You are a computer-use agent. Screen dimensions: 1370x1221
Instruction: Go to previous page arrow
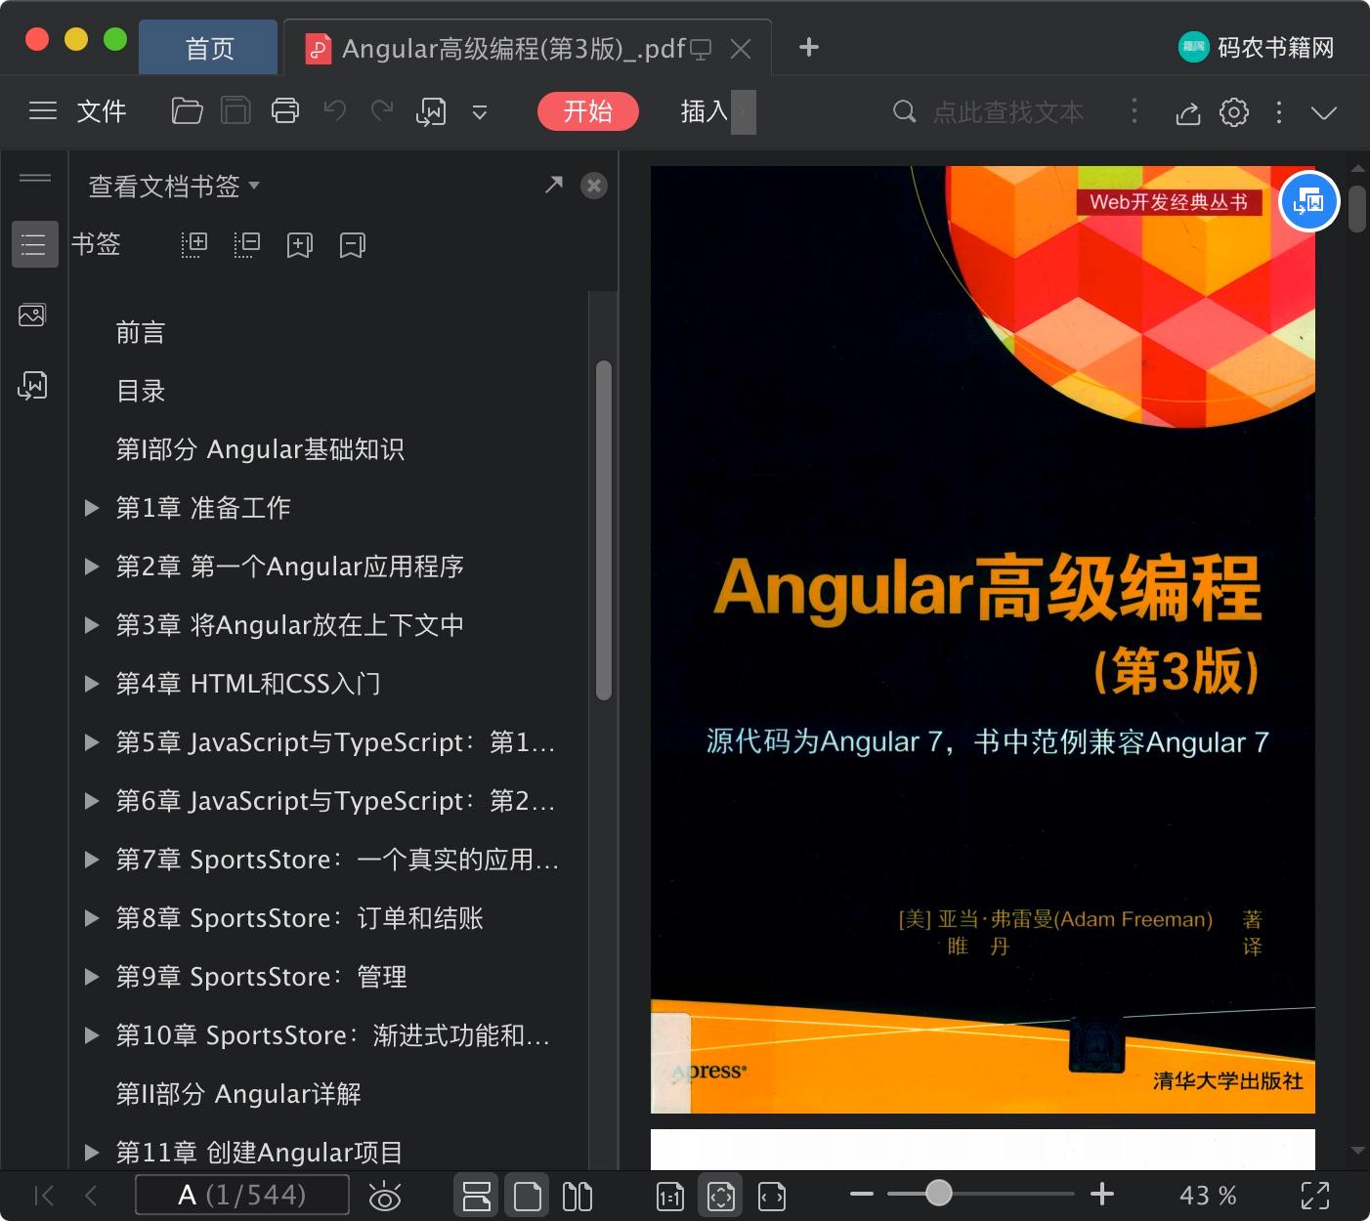(x=91, y=1195)
